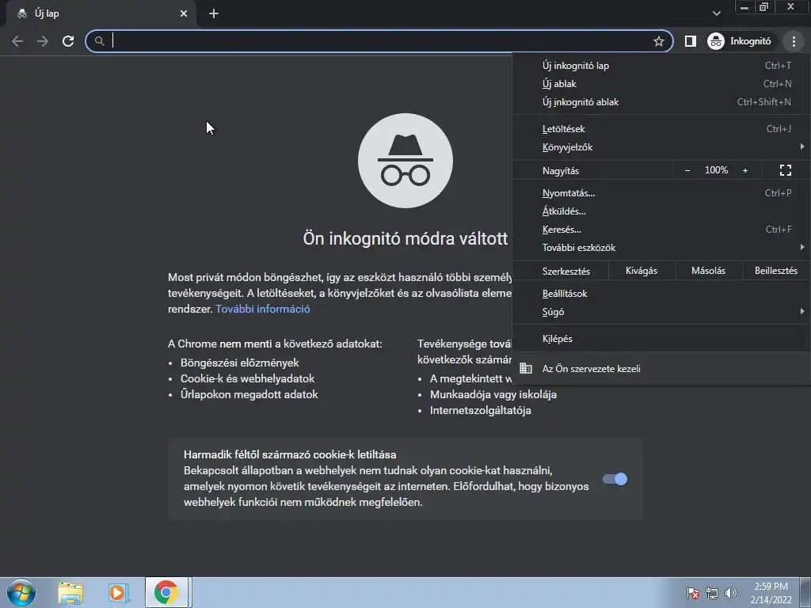Image resolution: width=811 pixels, height=608 pixels.
Task: Click Beillesztés in the edit row
Action: (776, 271)
